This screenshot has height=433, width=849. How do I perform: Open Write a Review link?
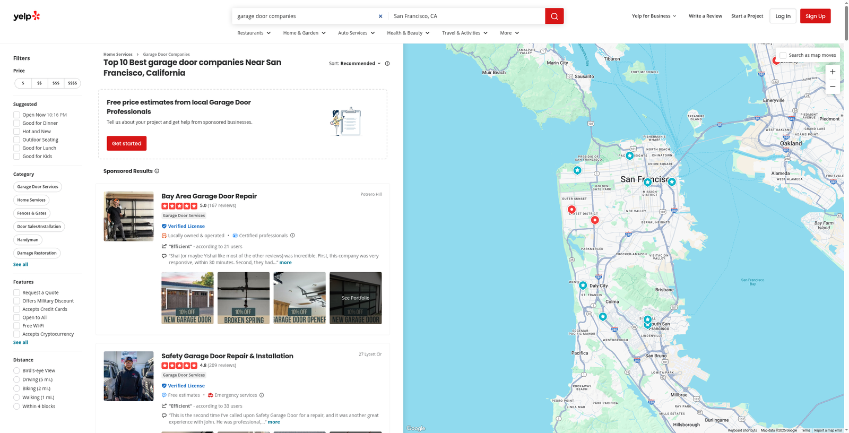point(705,16)
